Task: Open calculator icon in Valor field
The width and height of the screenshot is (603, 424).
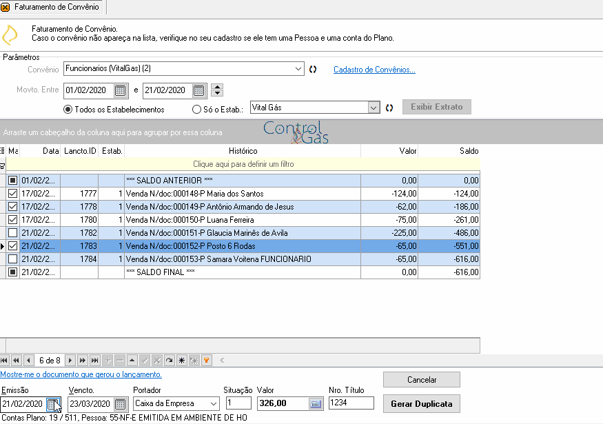Action: pos(316,404)
